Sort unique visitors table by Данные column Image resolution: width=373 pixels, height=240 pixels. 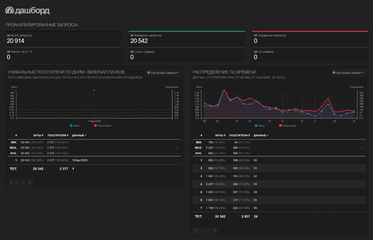(79, 135)
